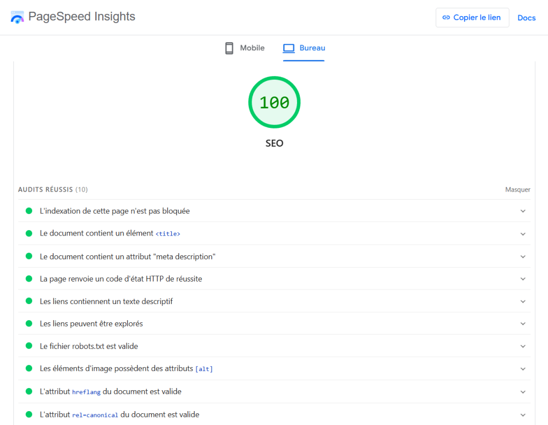Open the Docs link
This screenshot has height=425, width=548.
click(526, 18)
